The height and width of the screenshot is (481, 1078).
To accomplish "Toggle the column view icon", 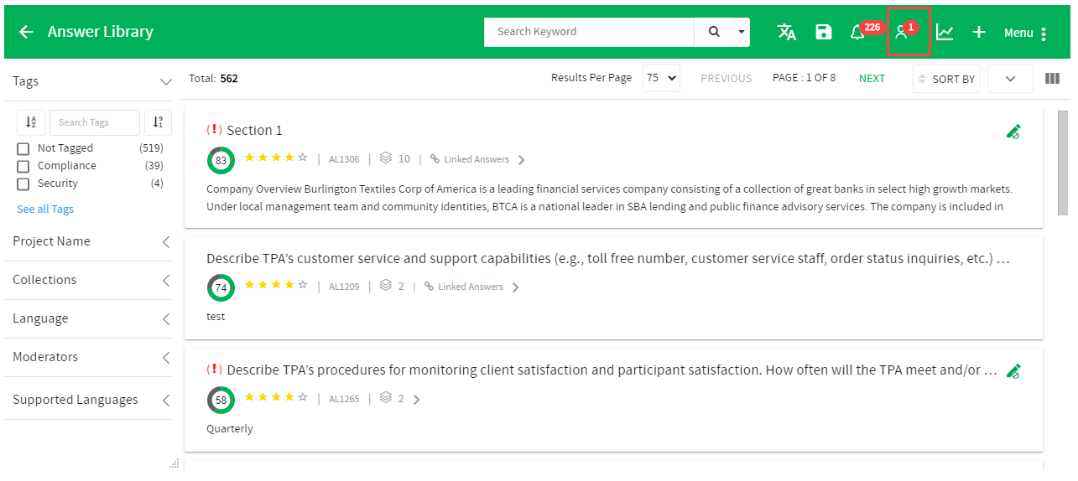I will click(1052, 79).
